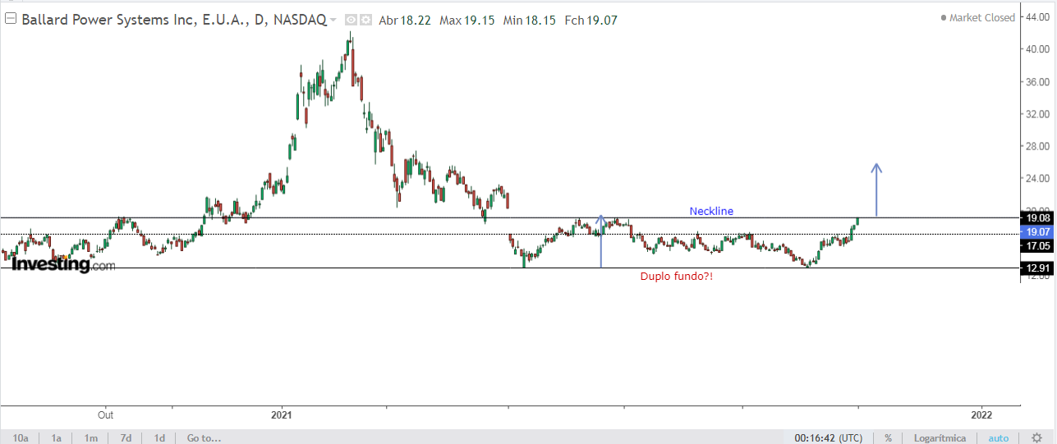This screenshot has height=444, width=1057.
Task: Click the Max 19.15 high value
Action: pos(467,20)
